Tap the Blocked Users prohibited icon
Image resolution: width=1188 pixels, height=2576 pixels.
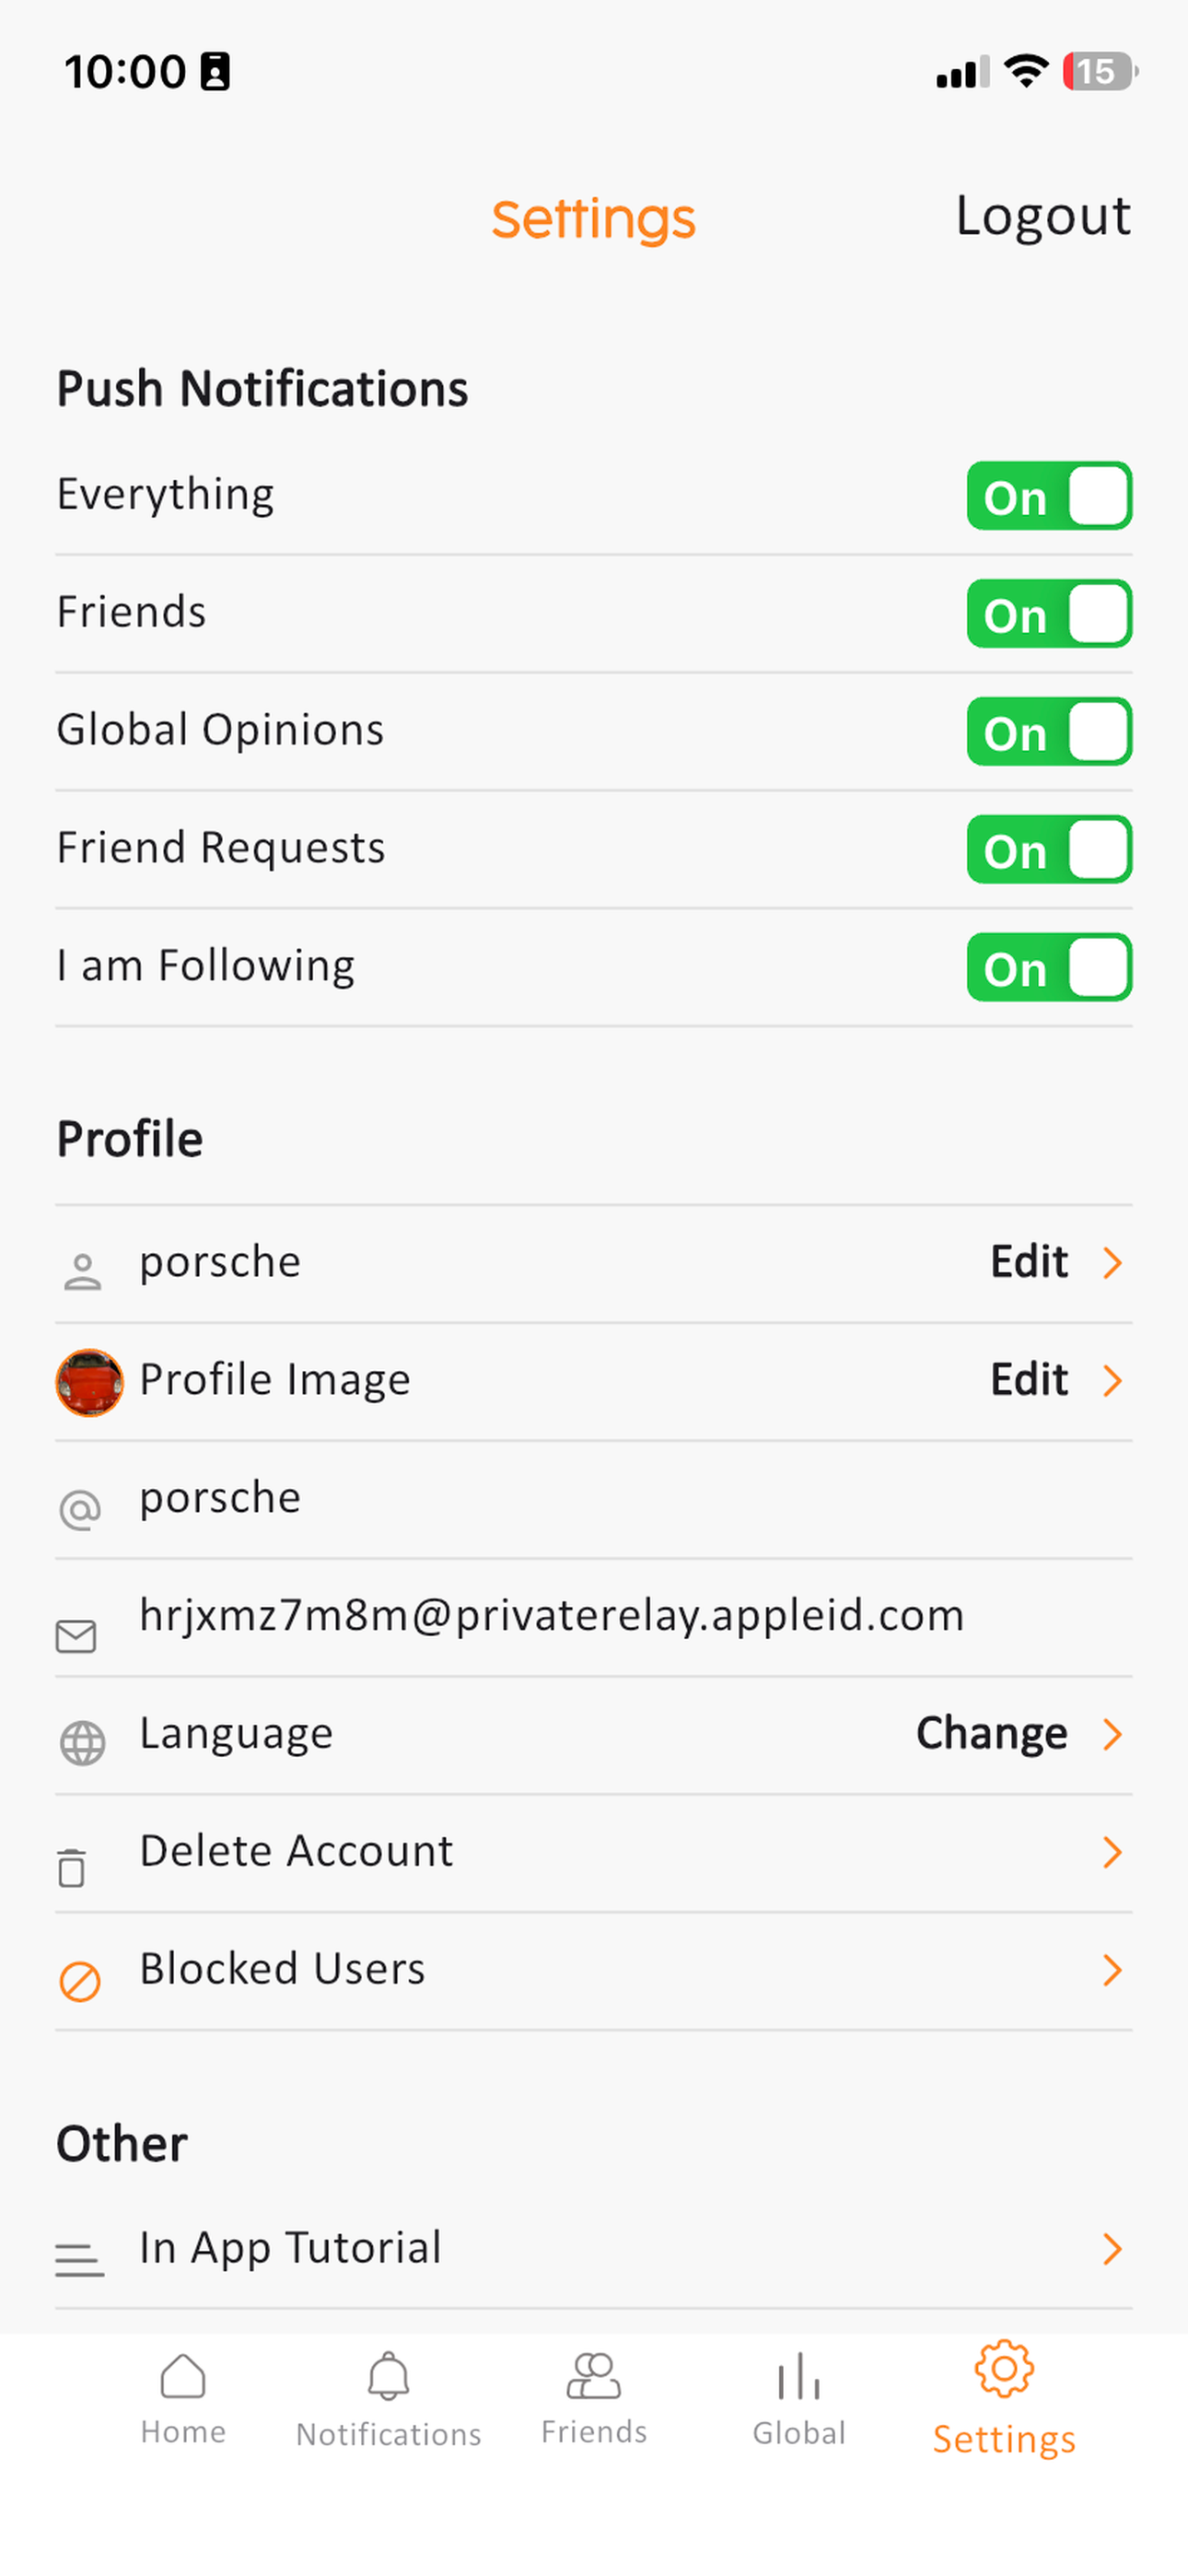point(80,1981)
